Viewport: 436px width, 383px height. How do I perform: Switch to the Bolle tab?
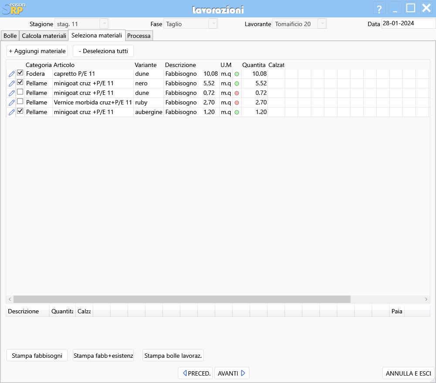[x=10, y=36]
